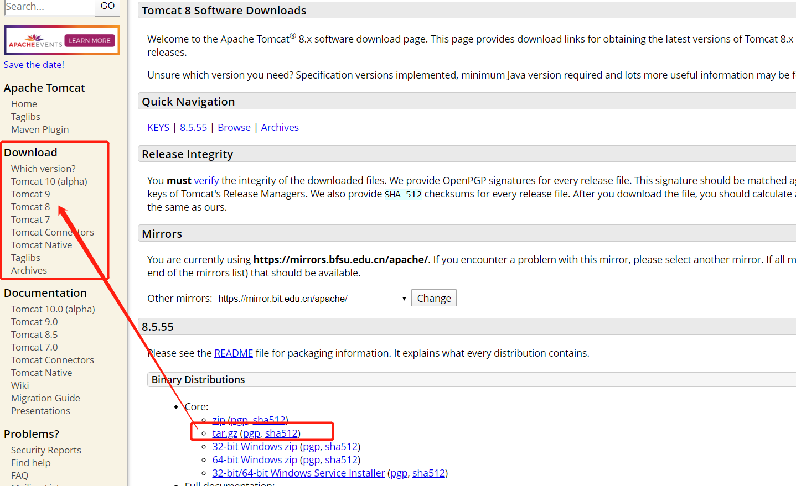This screenshot has height=486, width=796.
Task: Open the Migration Guide link
Action: click(x=45, y=398)
